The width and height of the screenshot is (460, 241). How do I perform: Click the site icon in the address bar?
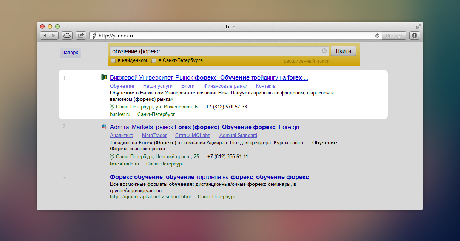pyautogui.click(x=94, y=36)
